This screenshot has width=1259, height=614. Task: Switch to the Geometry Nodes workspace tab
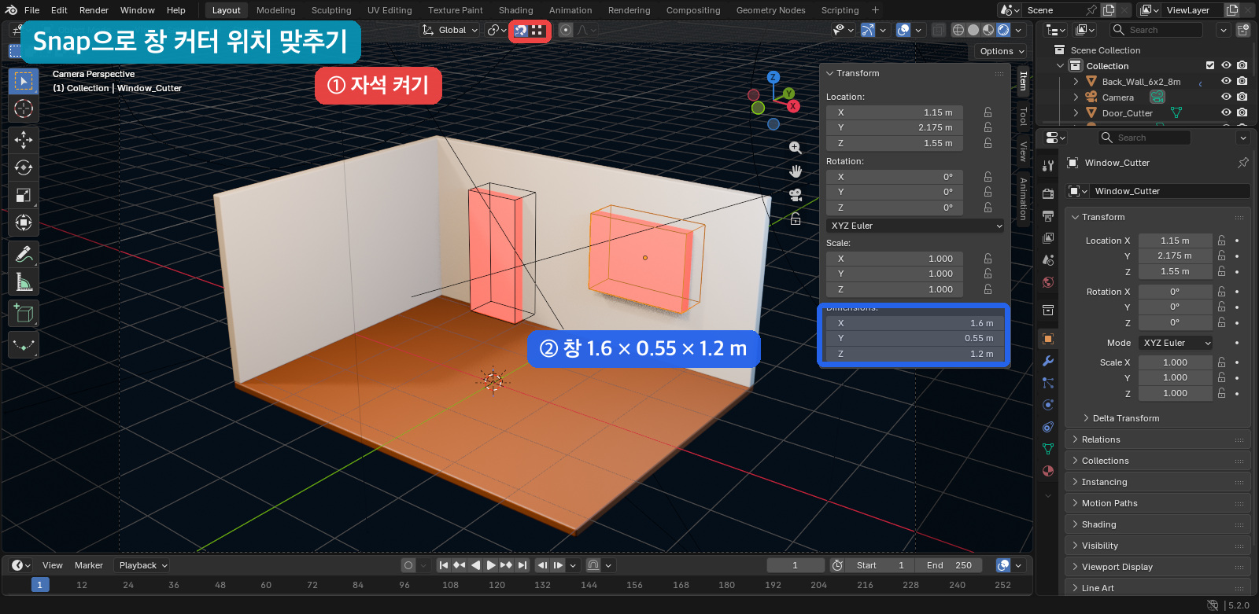click(770, 10)
